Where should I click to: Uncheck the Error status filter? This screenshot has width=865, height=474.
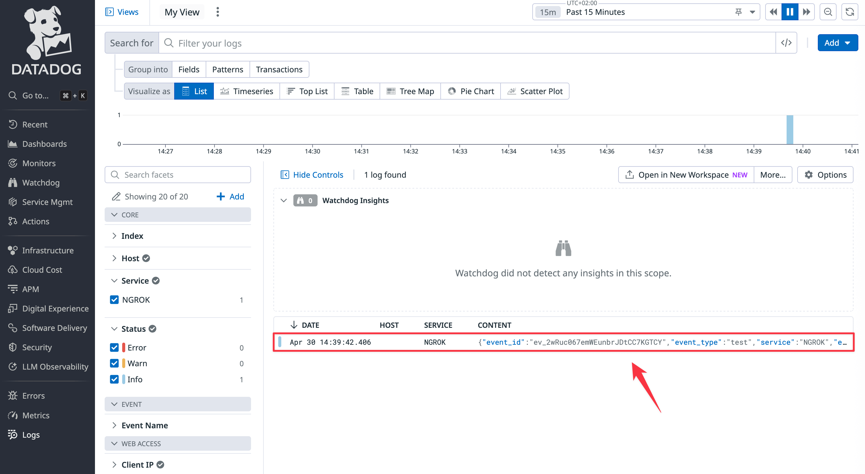115,347
